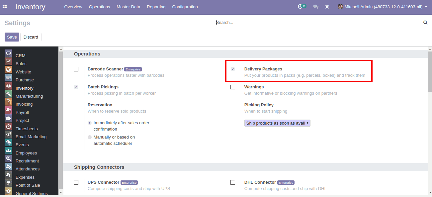Toggle the Delivery Packages checkbox

(x=233, y=69)
